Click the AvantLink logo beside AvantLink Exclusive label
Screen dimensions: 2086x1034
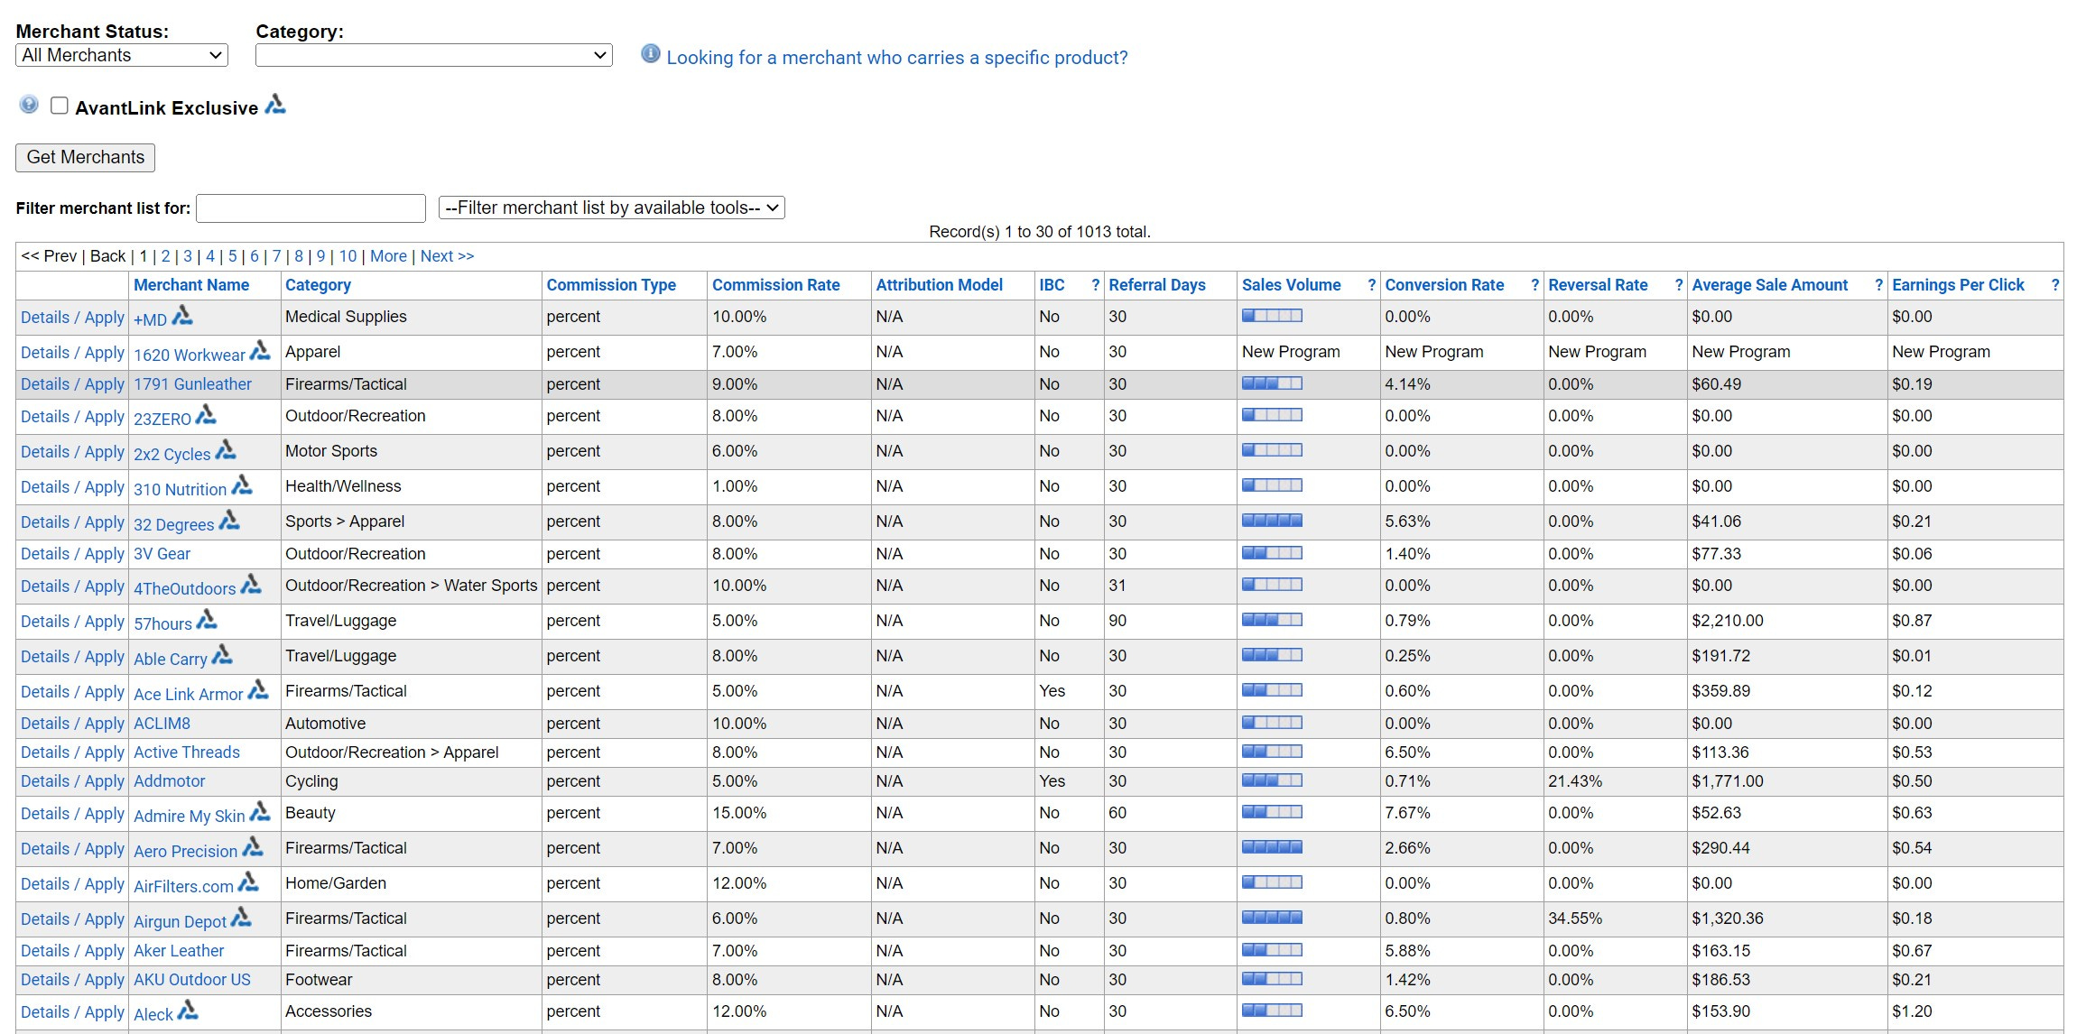pyautogui.click(x=275, y=105)
